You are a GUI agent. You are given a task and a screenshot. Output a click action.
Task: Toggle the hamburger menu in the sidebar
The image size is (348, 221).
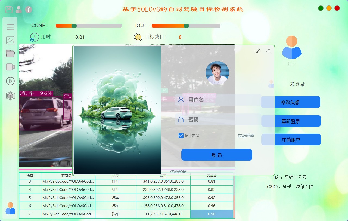(10, 27)
